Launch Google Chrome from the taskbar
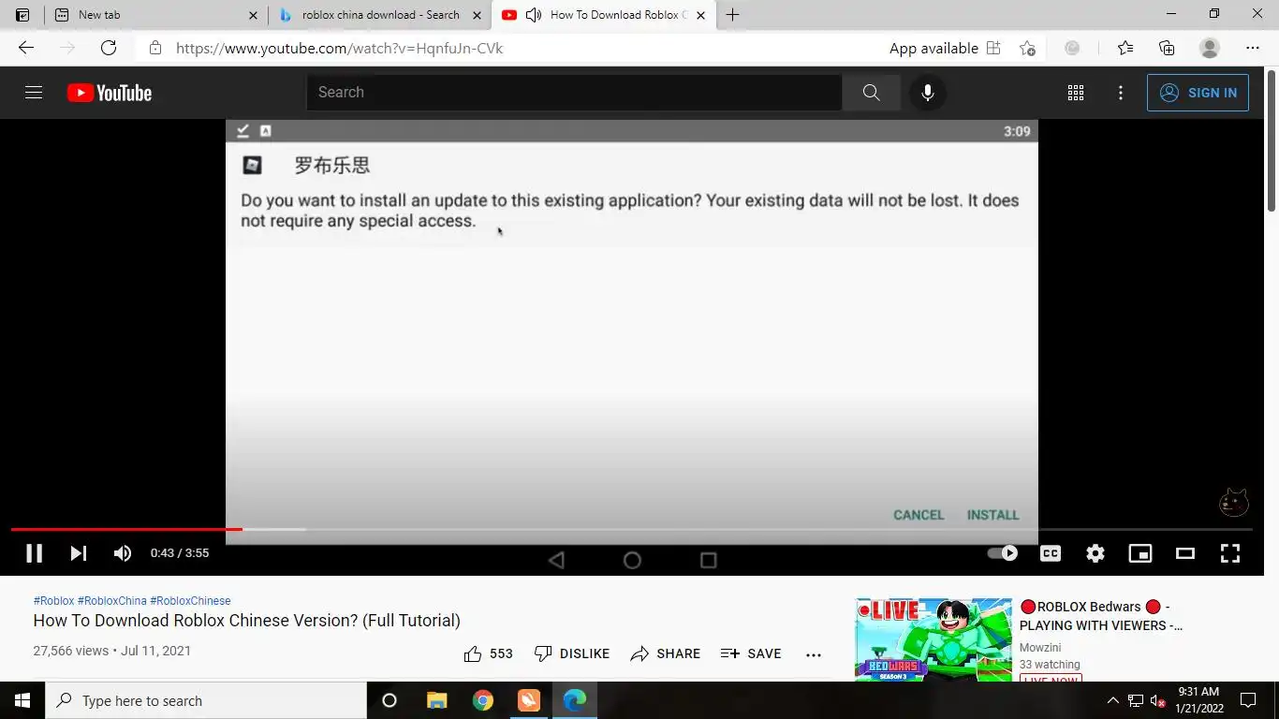This screenshot has height=719, width=1279. point(482,700)
